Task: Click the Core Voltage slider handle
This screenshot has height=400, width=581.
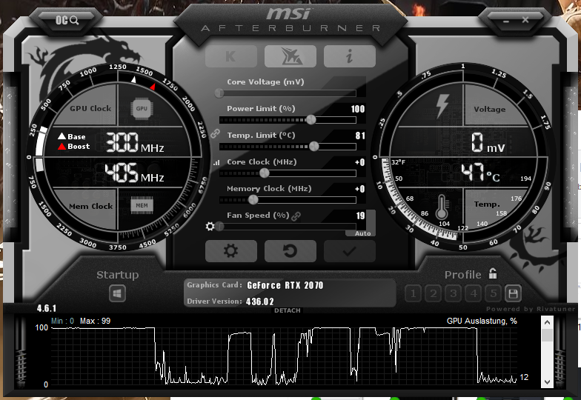Action: point(219,93)
